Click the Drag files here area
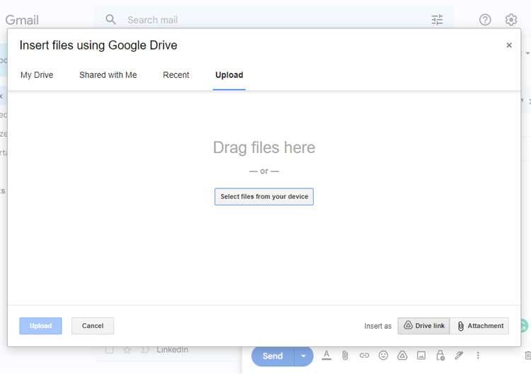This screenshot has height=374, width=531. coord(264,148)
